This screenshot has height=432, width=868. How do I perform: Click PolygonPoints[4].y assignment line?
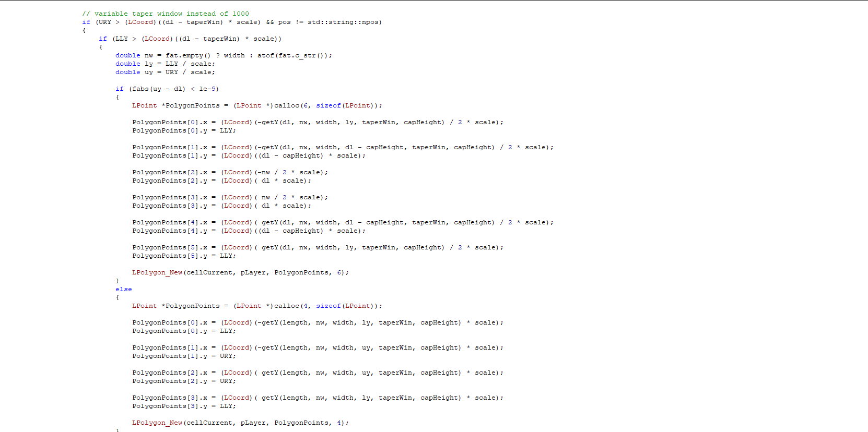(x=248, y=231)
